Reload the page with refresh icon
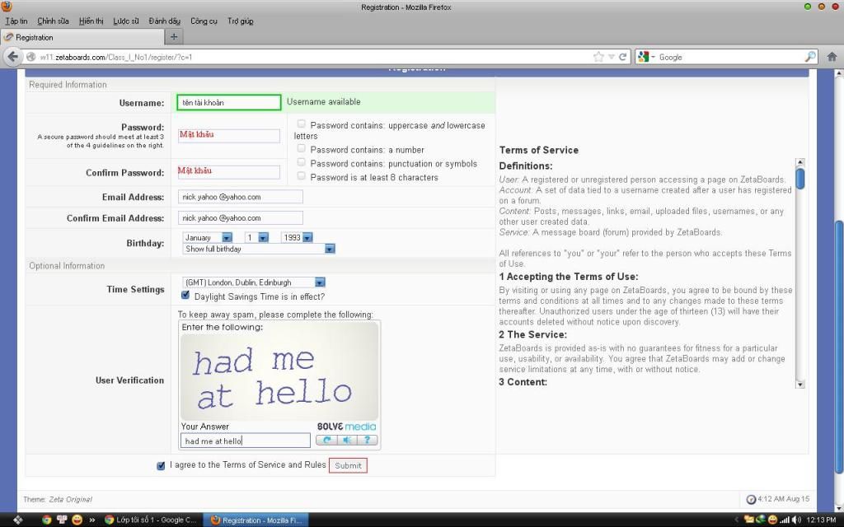 click(623, 57)
